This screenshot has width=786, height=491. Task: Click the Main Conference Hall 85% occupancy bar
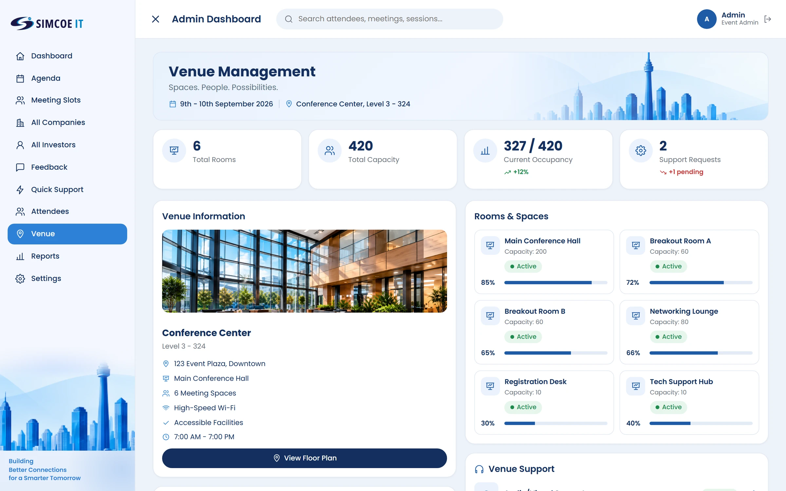555,282
